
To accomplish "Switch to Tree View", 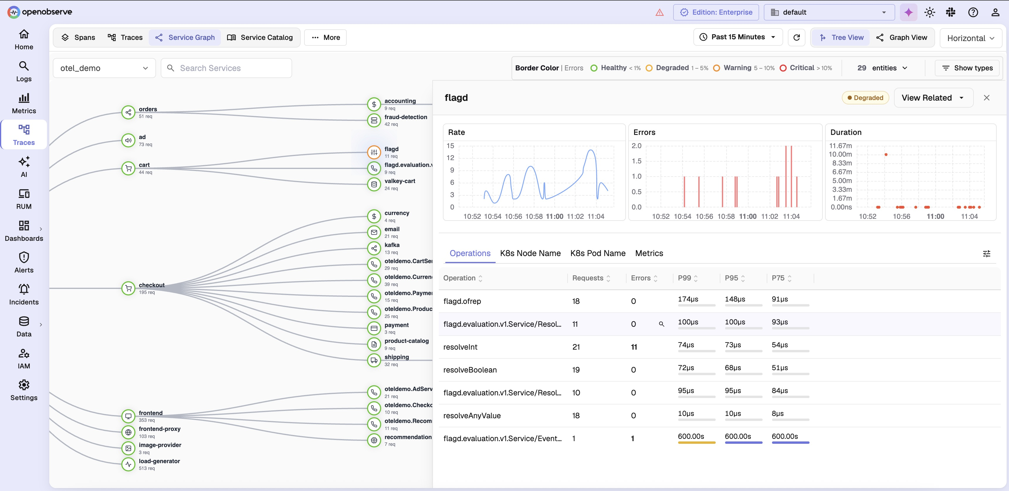I will click(841, 38).
